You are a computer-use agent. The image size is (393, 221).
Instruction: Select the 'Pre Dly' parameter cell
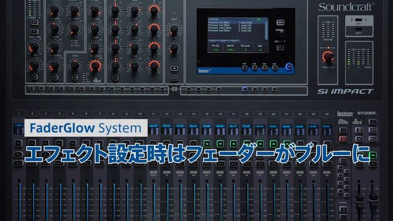tap(216, 48)
